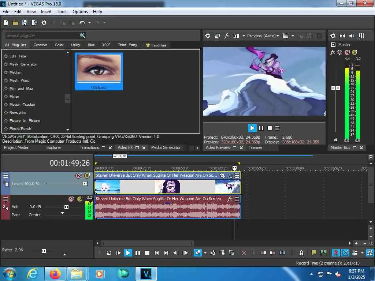Open the preview menu hamburger icon
This screenshot has width=375, height=281.
[x=277, y=128]
